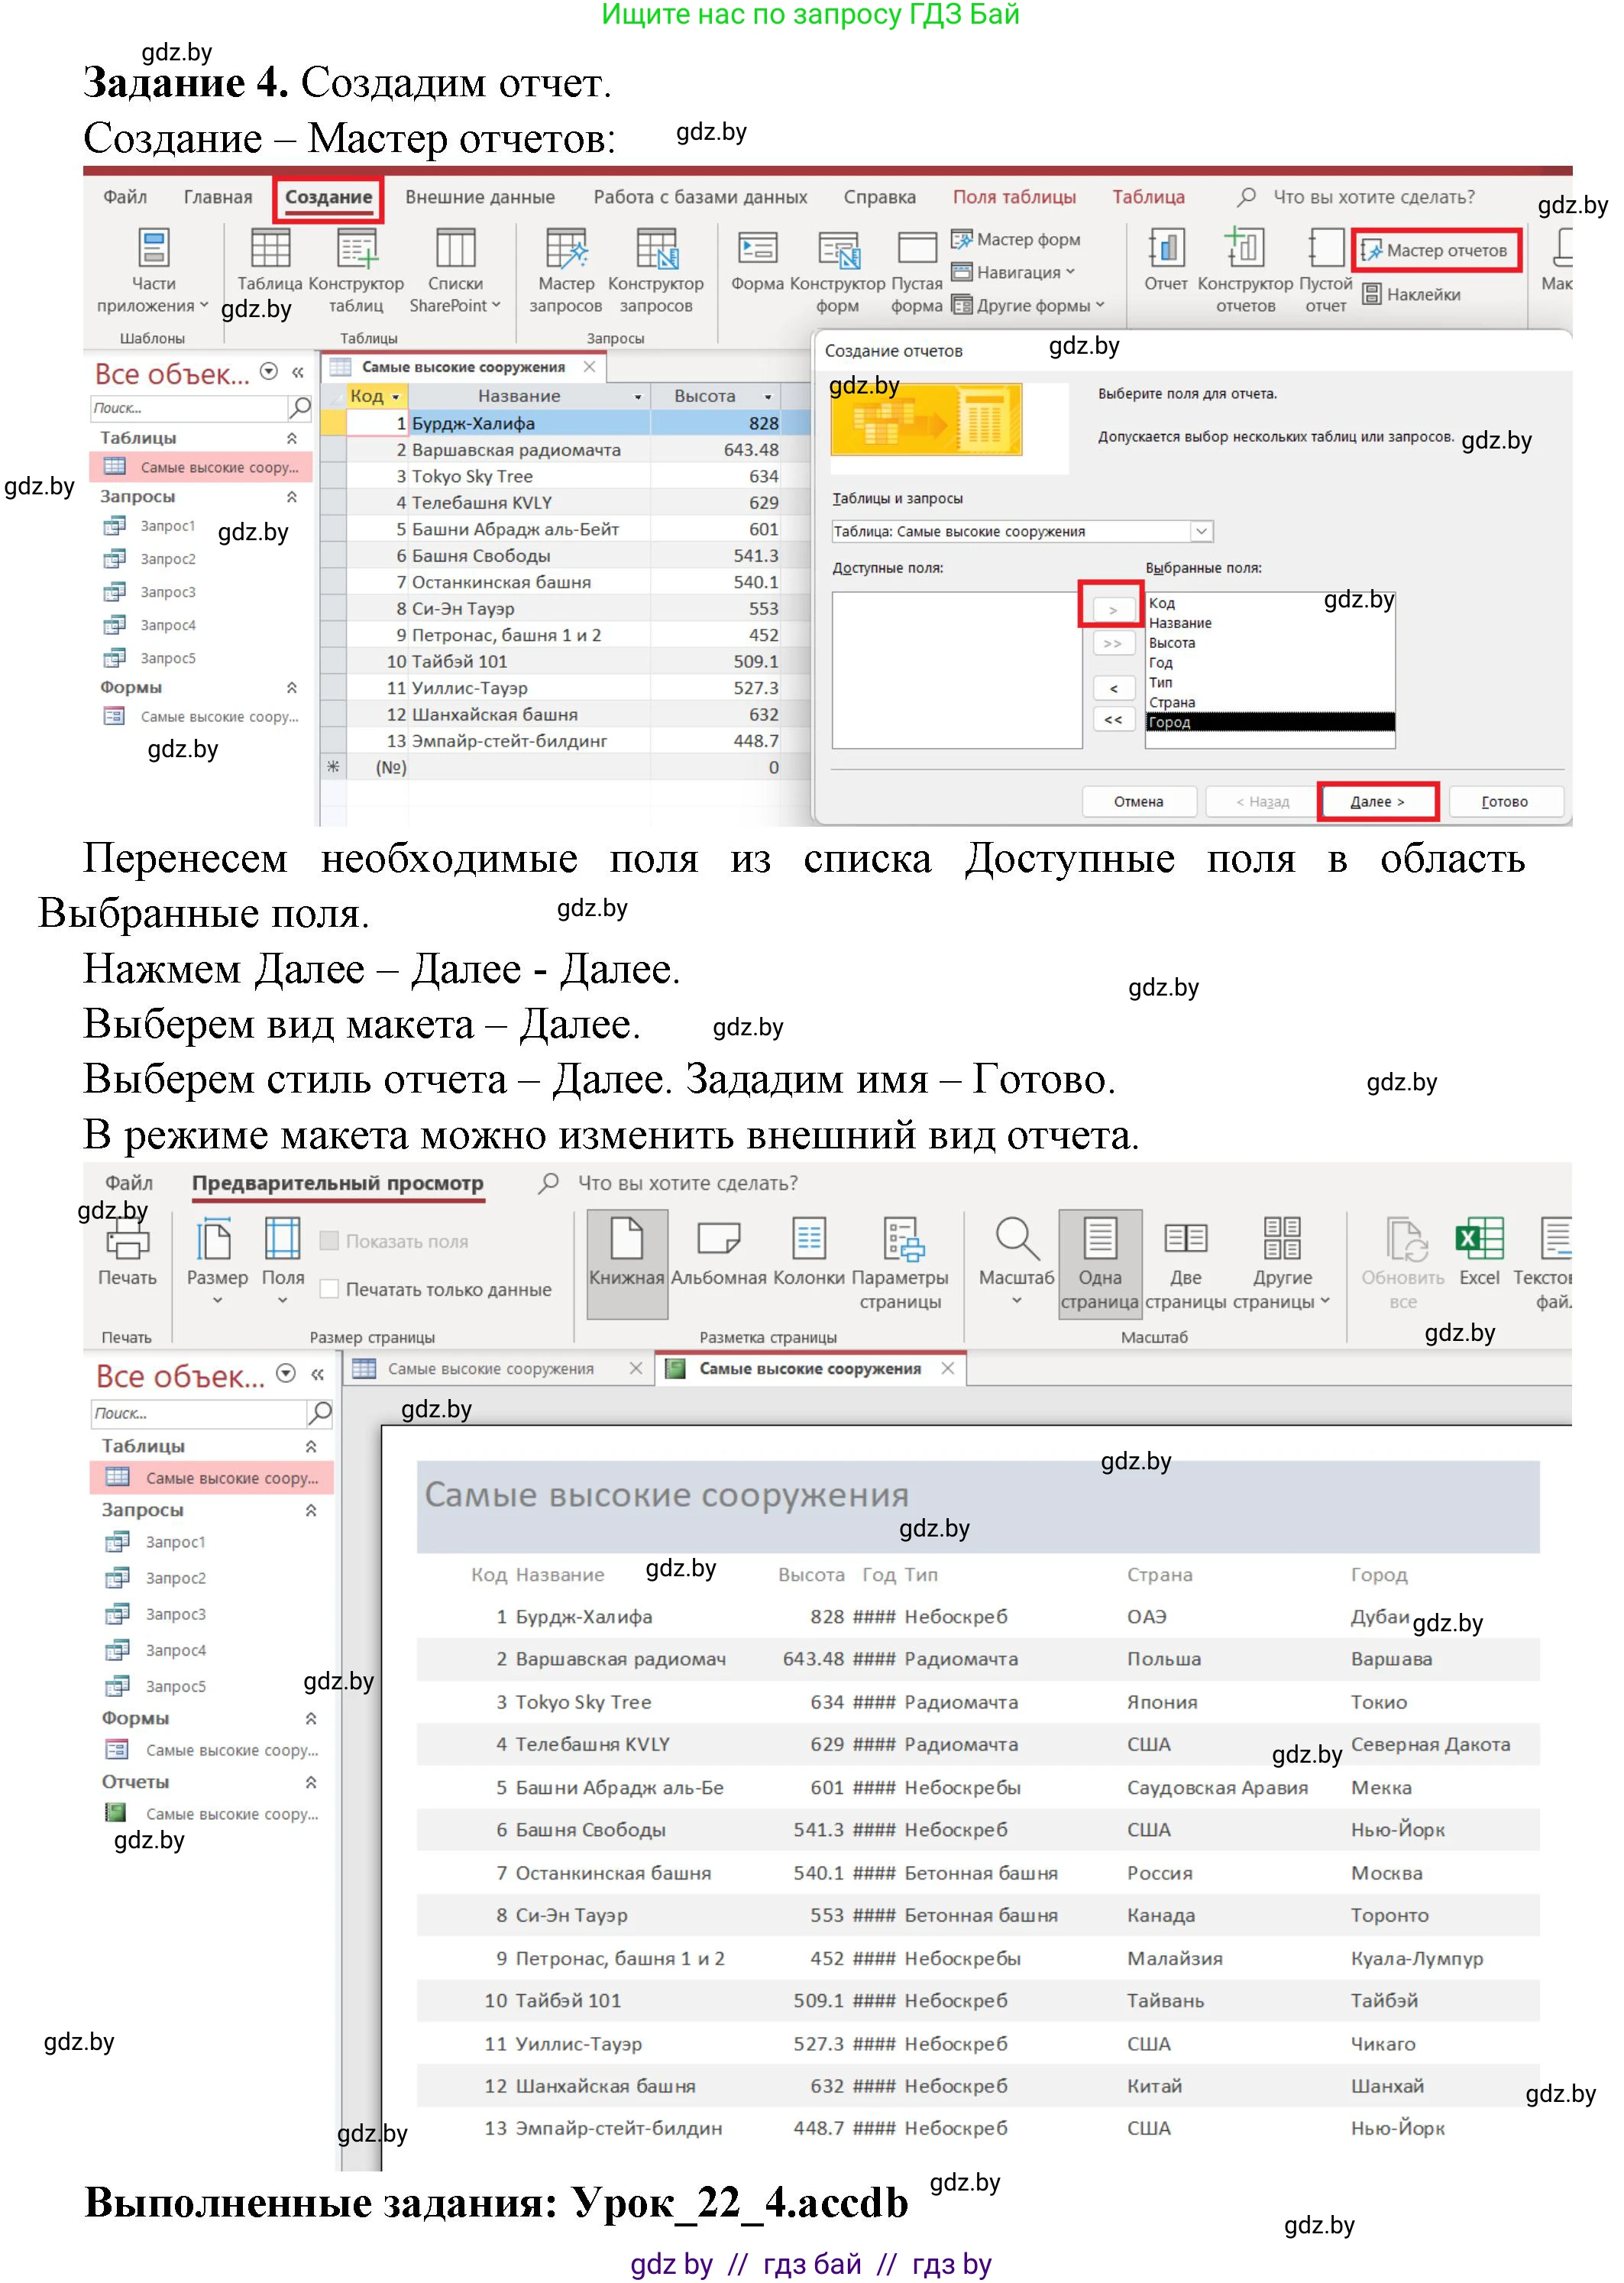The height and width of the screenshot is (2283, 1624).
Task: Switch to Внешние данные ribbon tab
Action: point(480,197)
